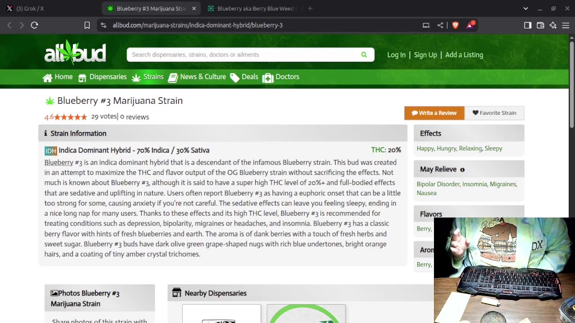Click the Insomnia link
Viewport: 575px width, 323px height.
(475, 184)
